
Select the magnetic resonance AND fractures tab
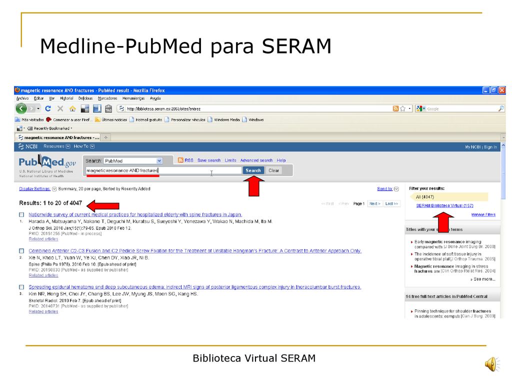coord(58,137)
